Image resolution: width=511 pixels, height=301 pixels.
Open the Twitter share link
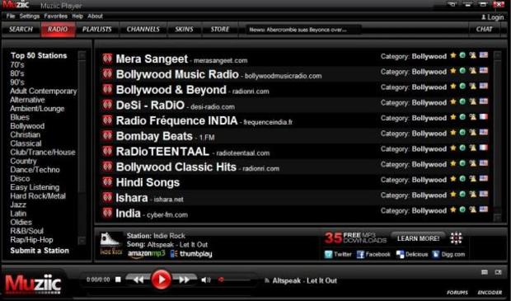tap(338, 254)
